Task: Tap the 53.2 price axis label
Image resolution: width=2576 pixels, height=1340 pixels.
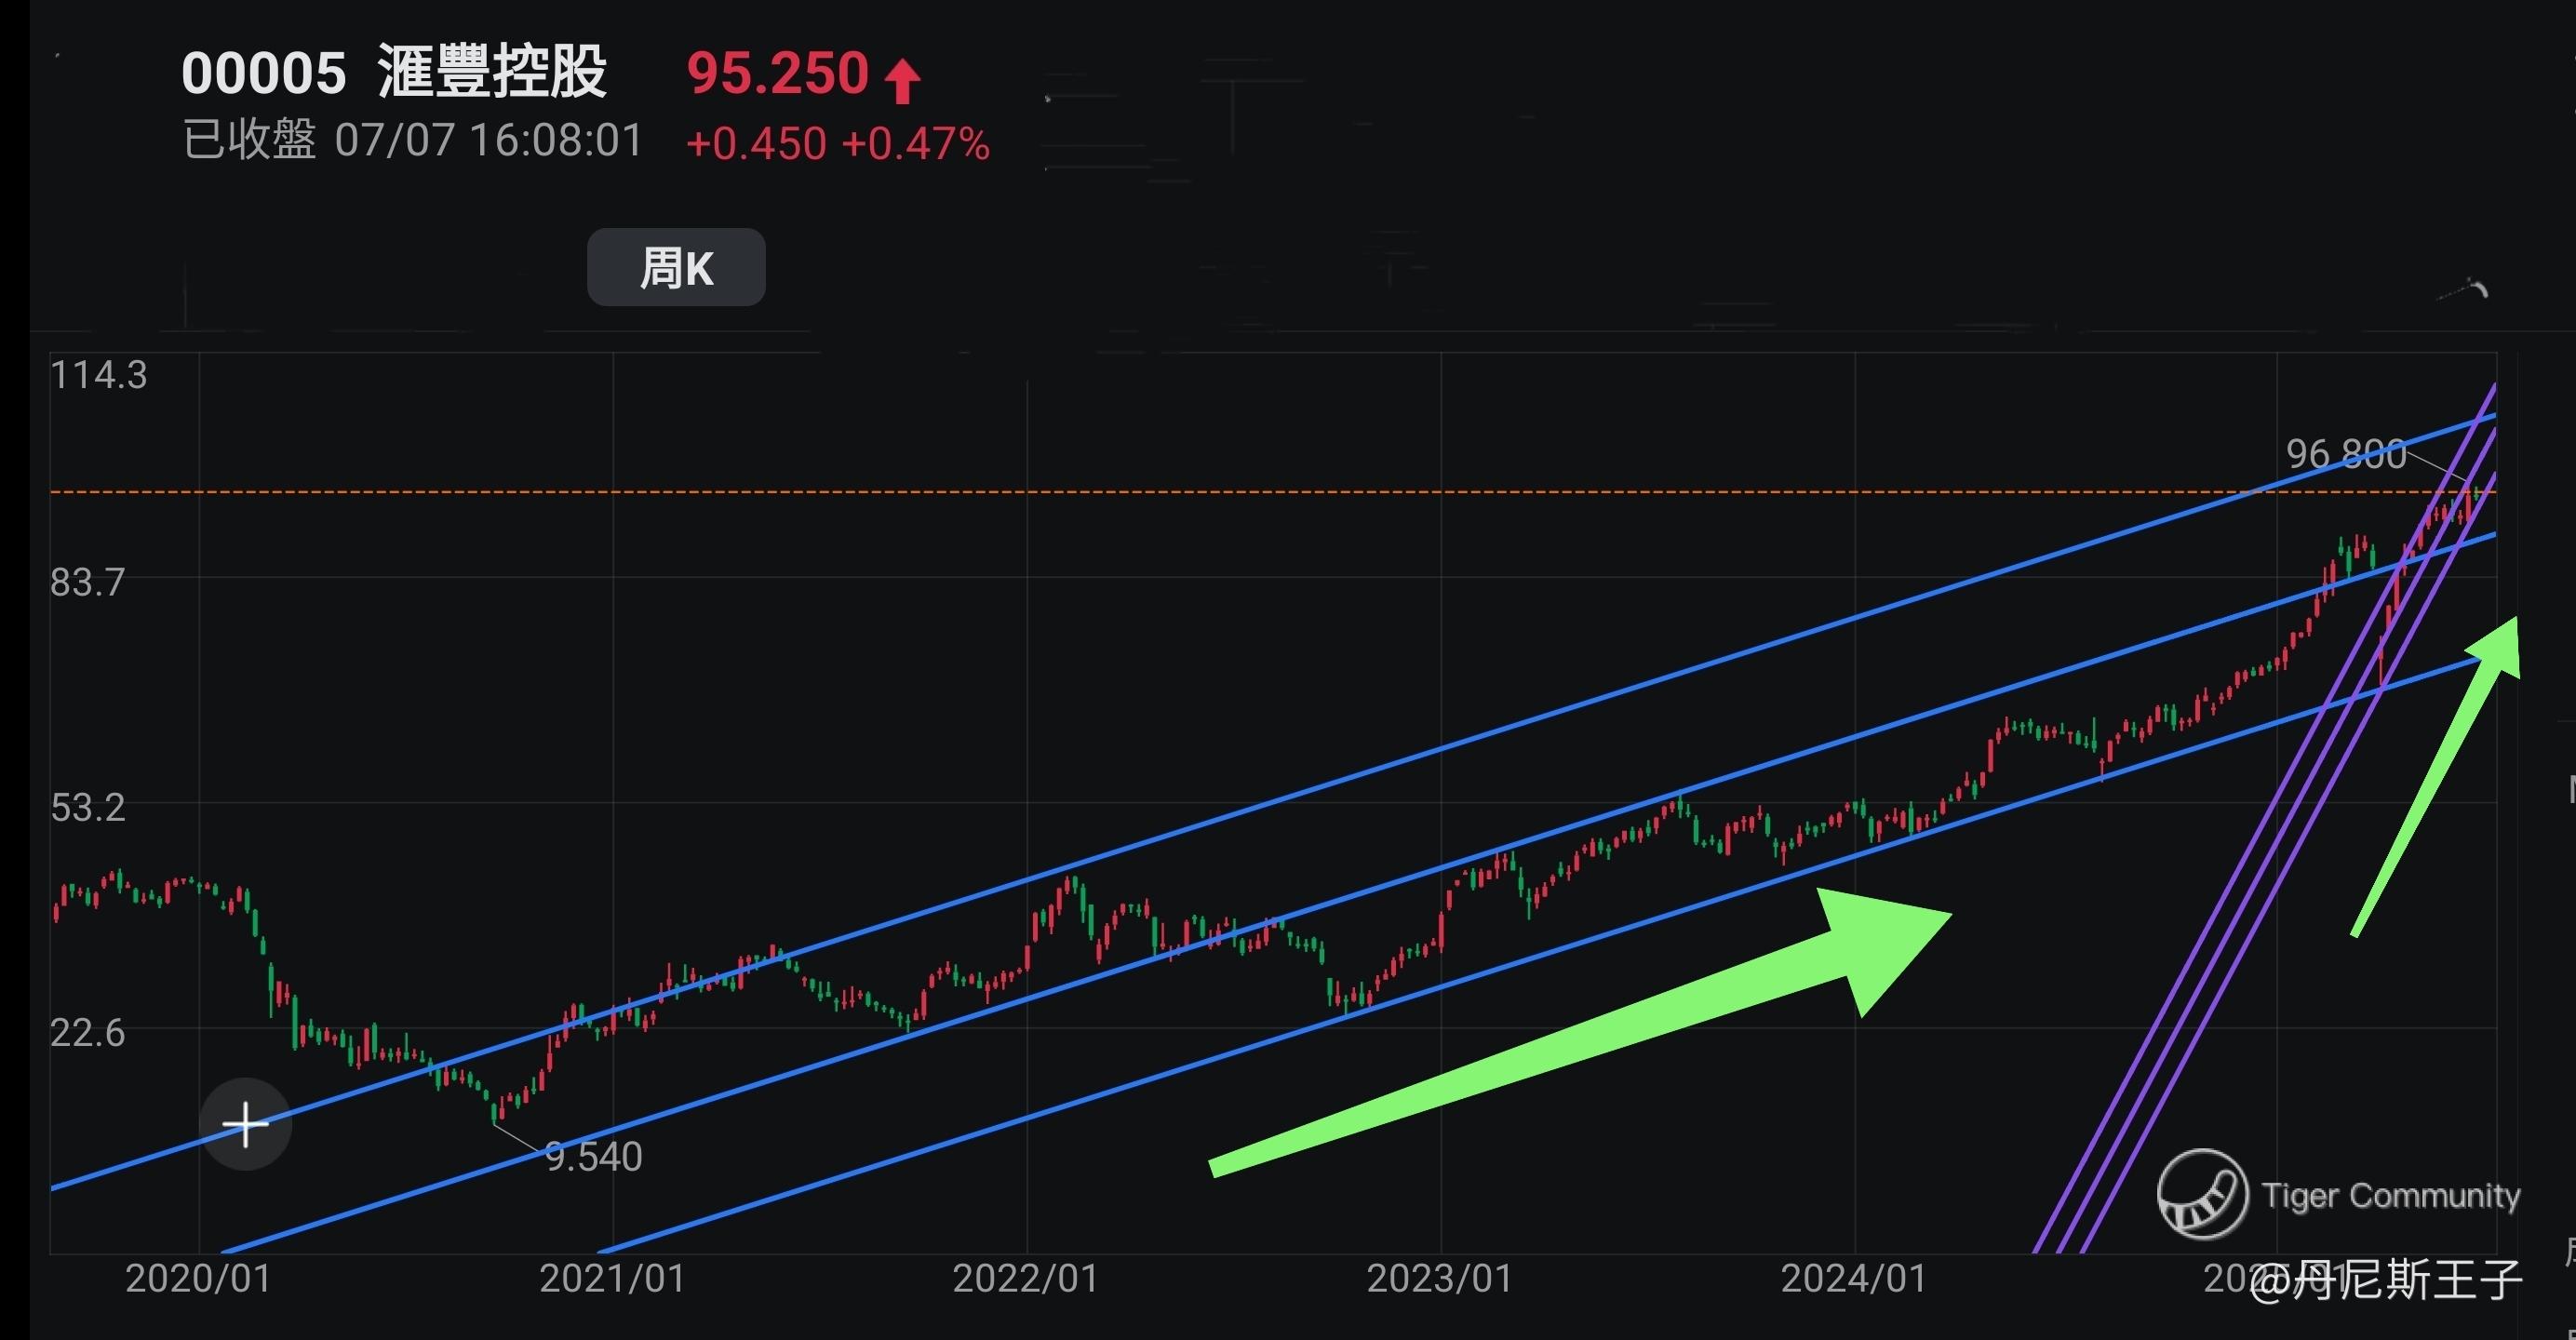Action: click(88, 807)
